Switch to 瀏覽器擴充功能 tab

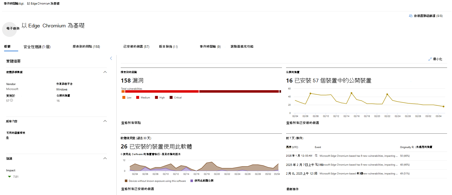click(242, 47)
